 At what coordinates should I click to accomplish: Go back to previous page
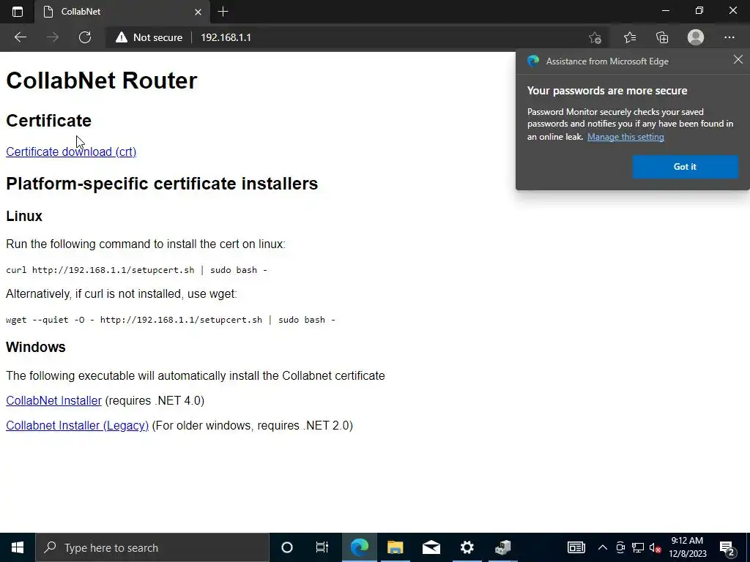coord(20,37)
